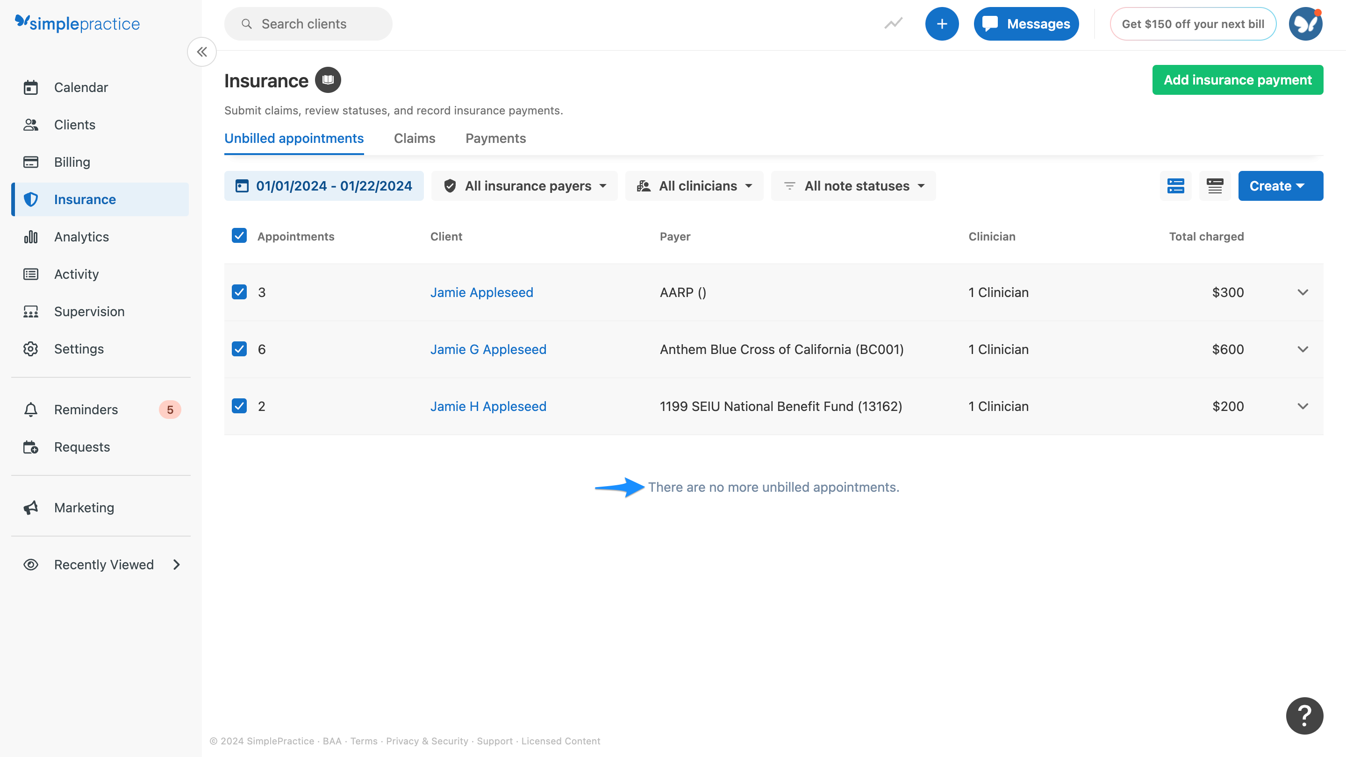This screenshot has width=1346, height=757.
Task: Collapse the sidebar with double-chevron button
Action: pos(202,52)
